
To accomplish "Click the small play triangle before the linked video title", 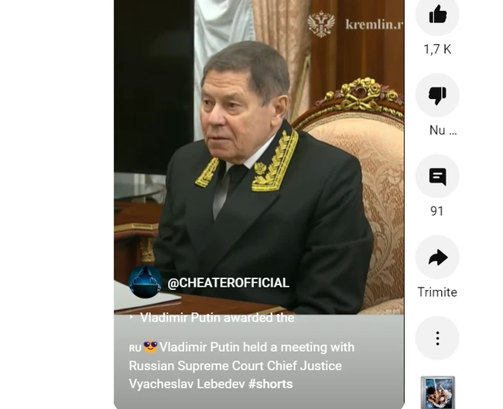I will coord(132,317).
